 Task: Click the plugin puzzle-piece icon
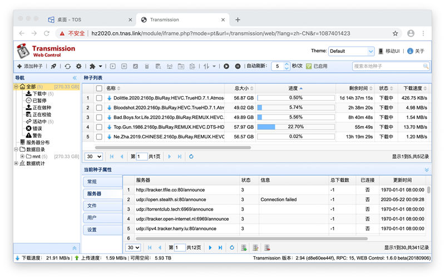click(x=92, y=66)
